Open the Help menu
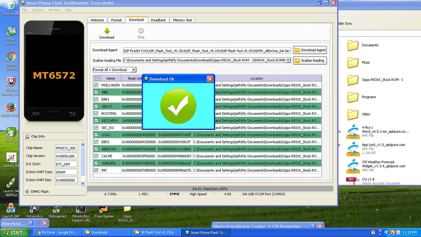This screenshot has height=237, width=421. (x=68, y=10)
